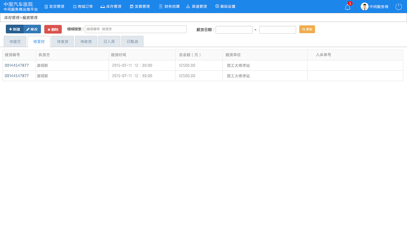Click 中间服务商 user name
The image size is (407, 229).
(379, 7)
